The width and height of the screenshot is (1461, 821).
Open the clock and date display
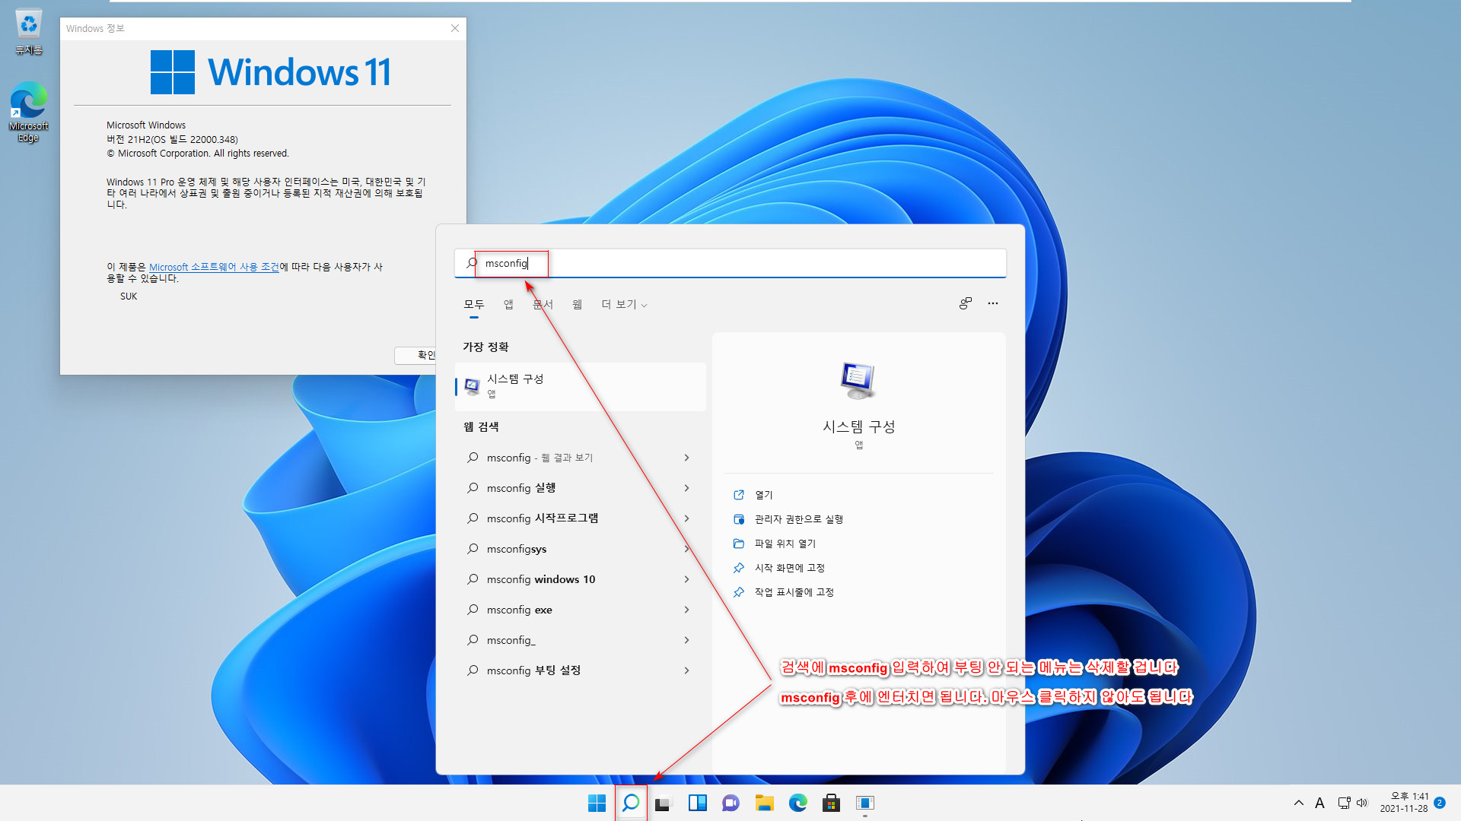(x=1404, y=803)
